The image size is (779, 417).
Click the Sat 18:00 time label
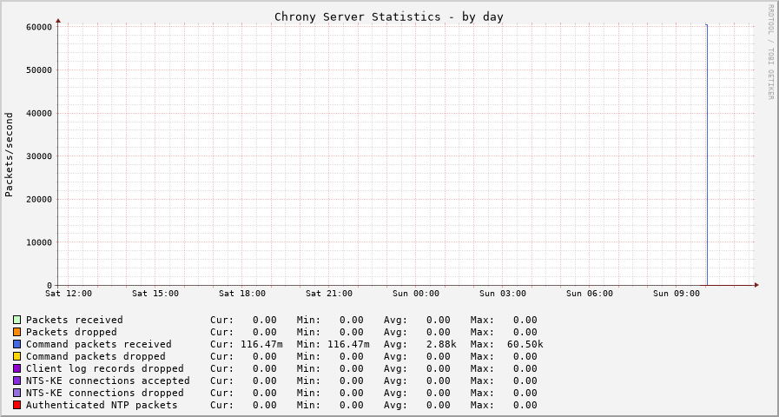(x=242, y=294)
